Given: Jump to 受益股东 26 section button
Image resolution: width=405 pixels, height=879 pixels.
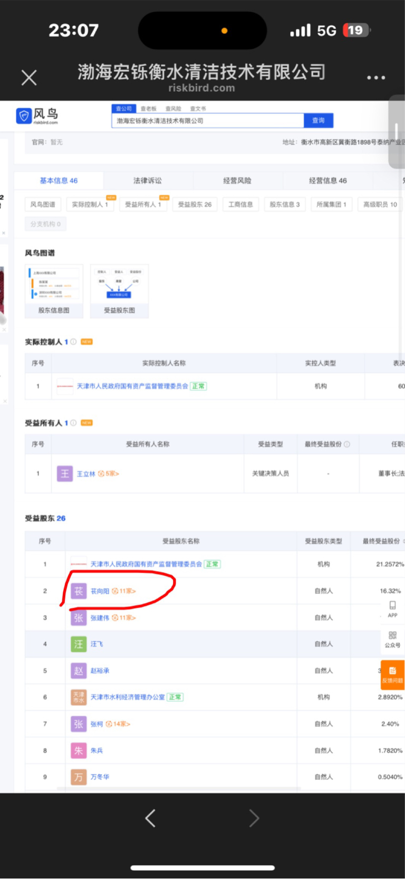Looking at the screenshot, I should [195, 204].
